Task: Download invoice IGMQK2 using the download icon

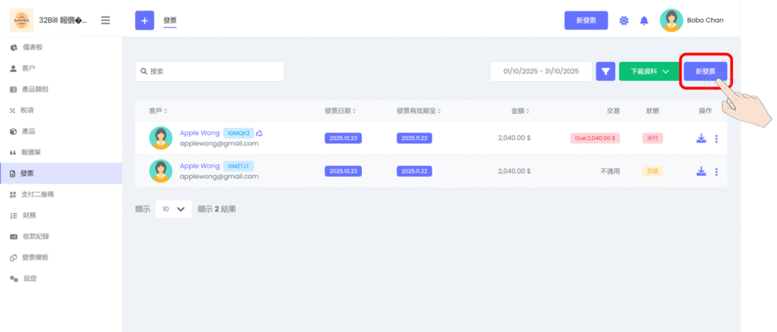Action: point(701,139)
